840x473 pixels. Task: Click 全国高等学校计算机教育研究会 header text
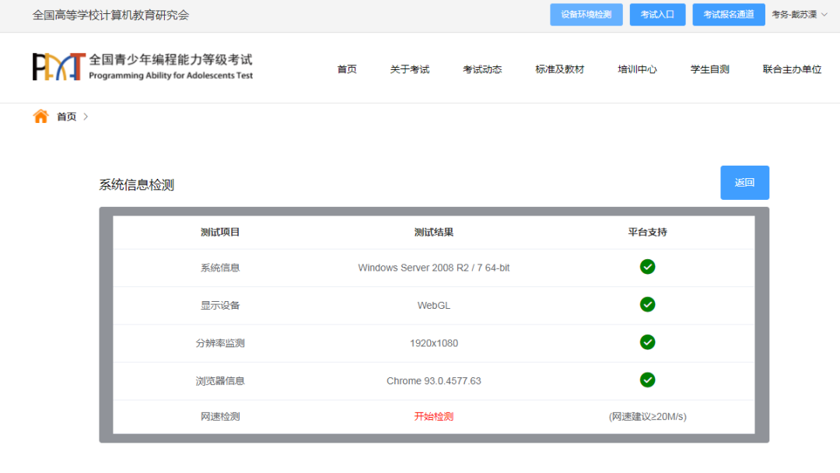tap(111, 15)
